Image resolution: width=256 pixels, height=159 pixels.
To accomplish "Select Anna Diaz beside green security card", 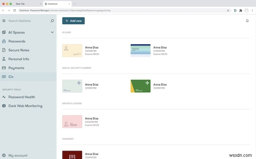I will click(160, 85).
